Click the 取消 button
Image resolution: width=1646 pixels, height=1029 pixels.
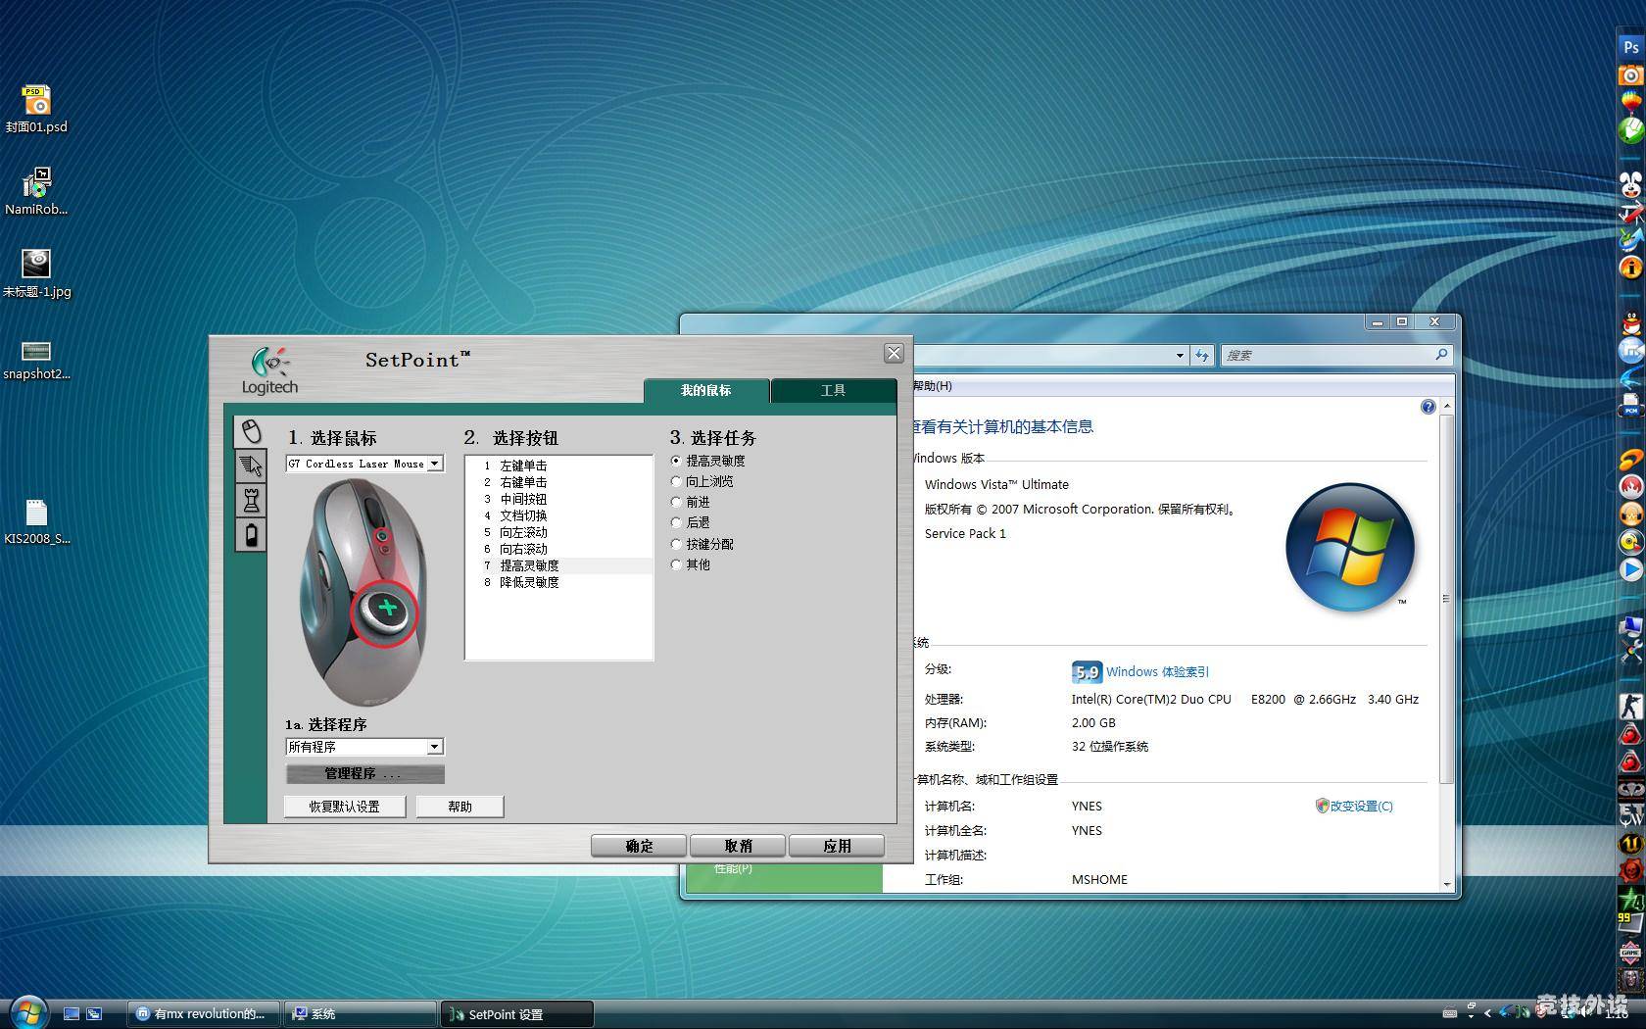point(738,846)
